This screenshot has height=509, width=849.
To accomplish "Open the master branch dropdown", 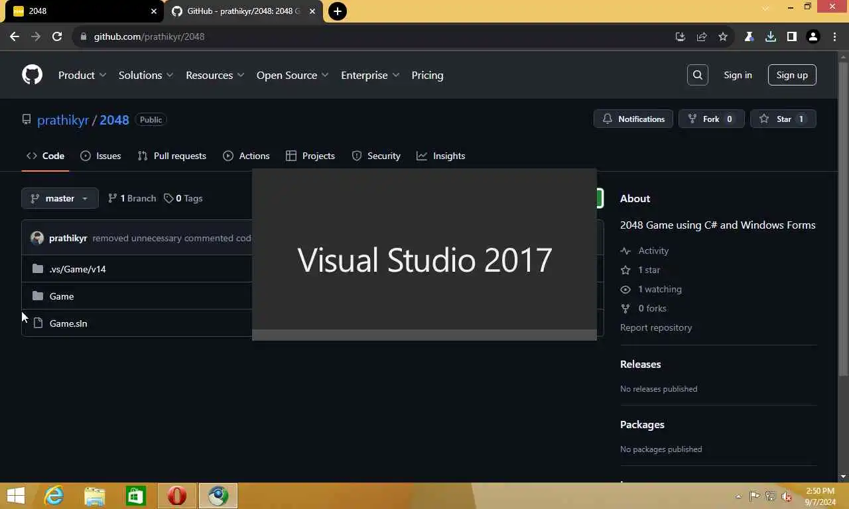I will coord(60,198).
